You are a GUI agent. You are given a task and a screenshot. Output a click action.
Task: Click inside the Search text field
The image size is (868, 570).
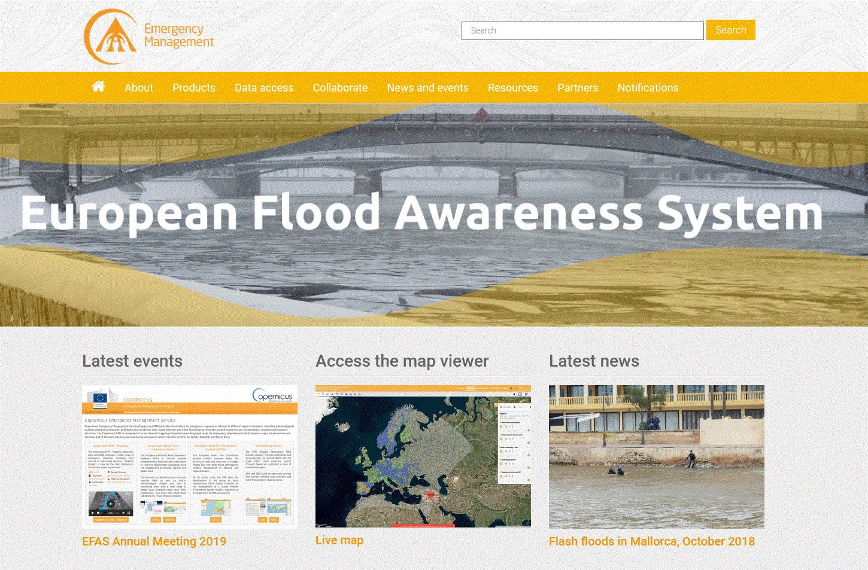[x=582, y=31]
